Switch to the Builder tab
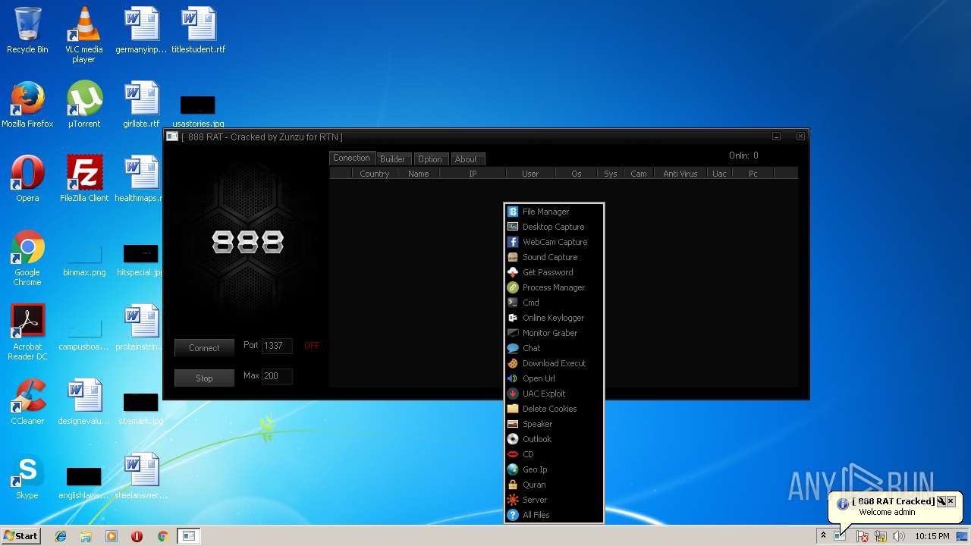This screenshot has width=971, height=546. coord(392,158)
